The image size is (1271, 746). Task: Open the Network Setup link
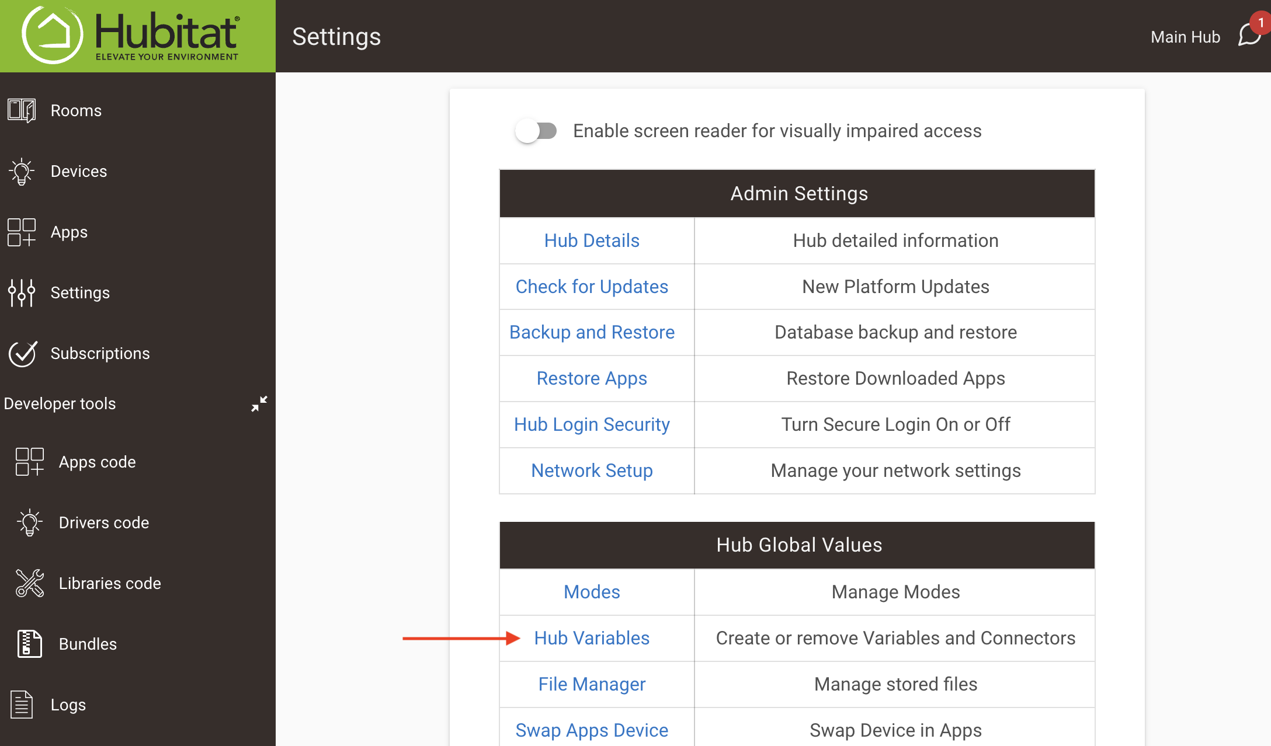tap(592, 470)
